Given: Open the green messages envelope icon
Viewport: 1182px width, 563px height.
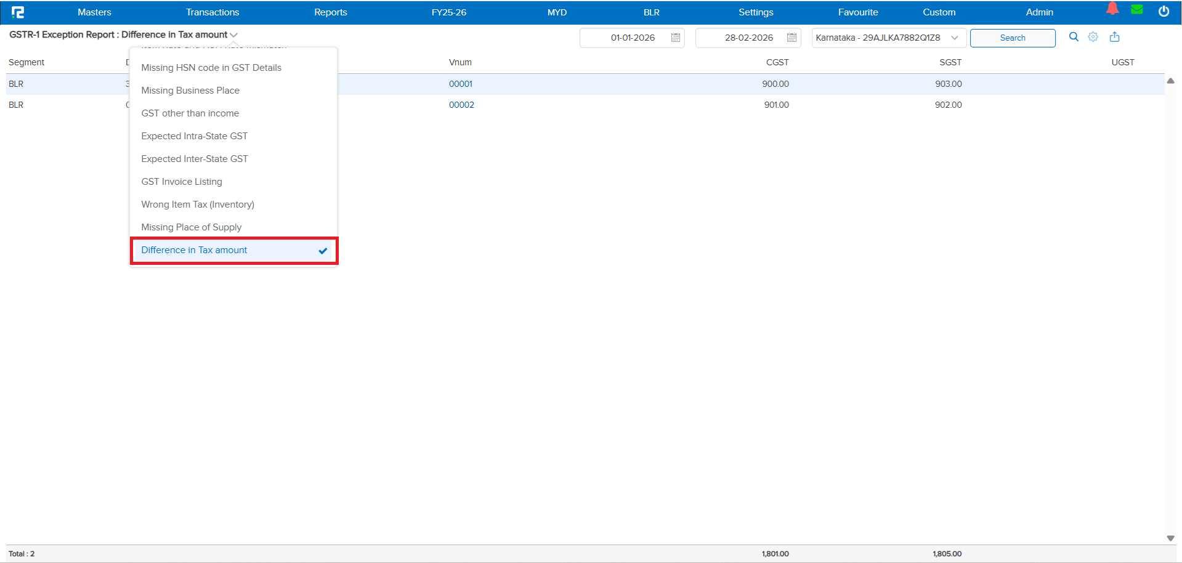Looking at the screenshot, I should click(1137, 9).
